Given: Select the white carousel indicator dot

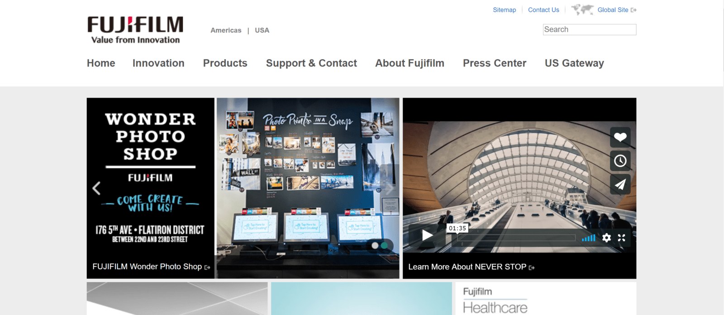Looking at the screenshot, I should click(375, 245).
